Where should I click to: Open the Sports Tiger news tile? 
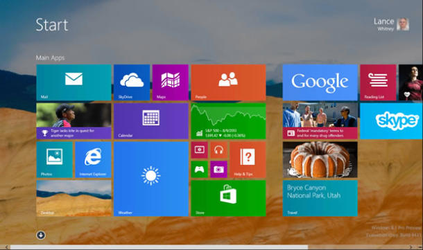pos(74,121)
